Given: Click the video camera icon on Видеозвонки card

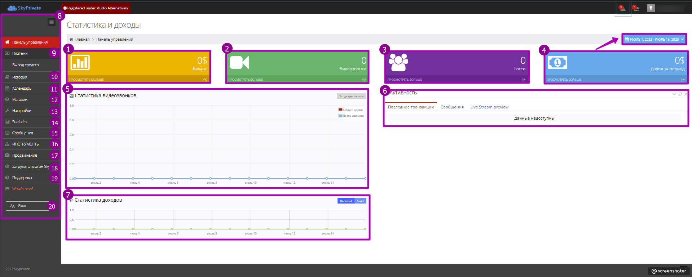Looking at the screenshot, I should pos(239,63).
